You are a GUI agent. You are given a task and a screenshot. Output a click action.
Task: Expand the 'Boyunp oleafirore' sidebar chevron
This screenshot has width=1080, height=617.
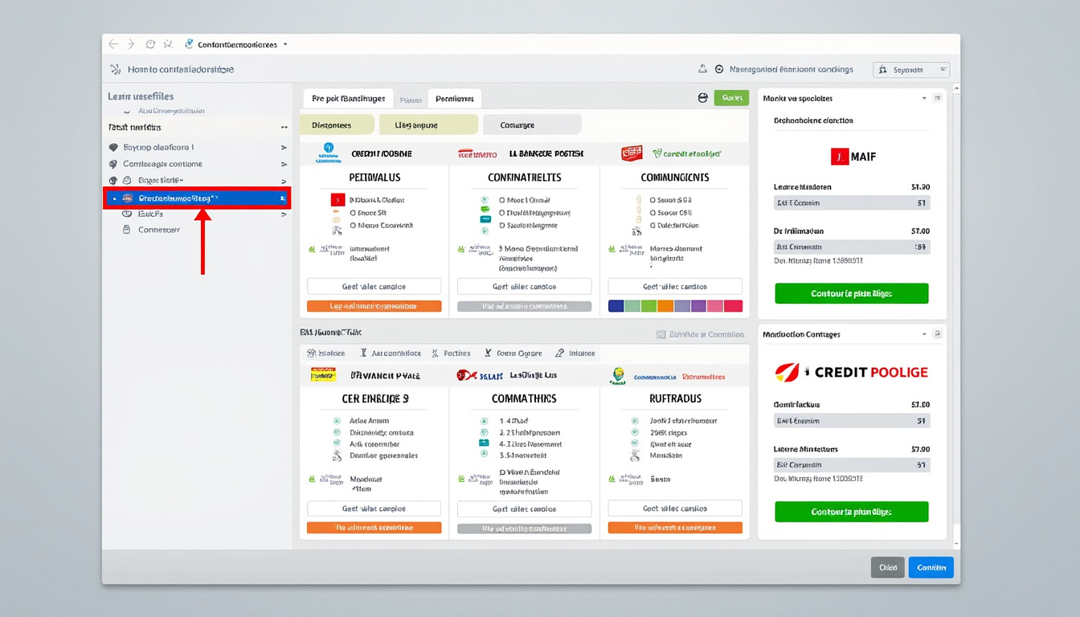click(284, 148)
